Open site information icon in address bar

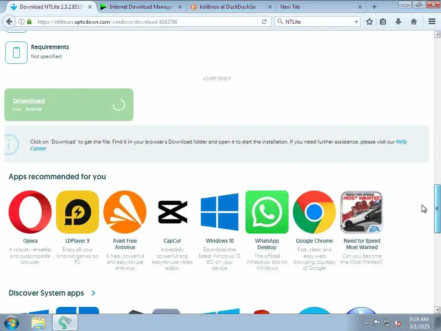point(22,22)
